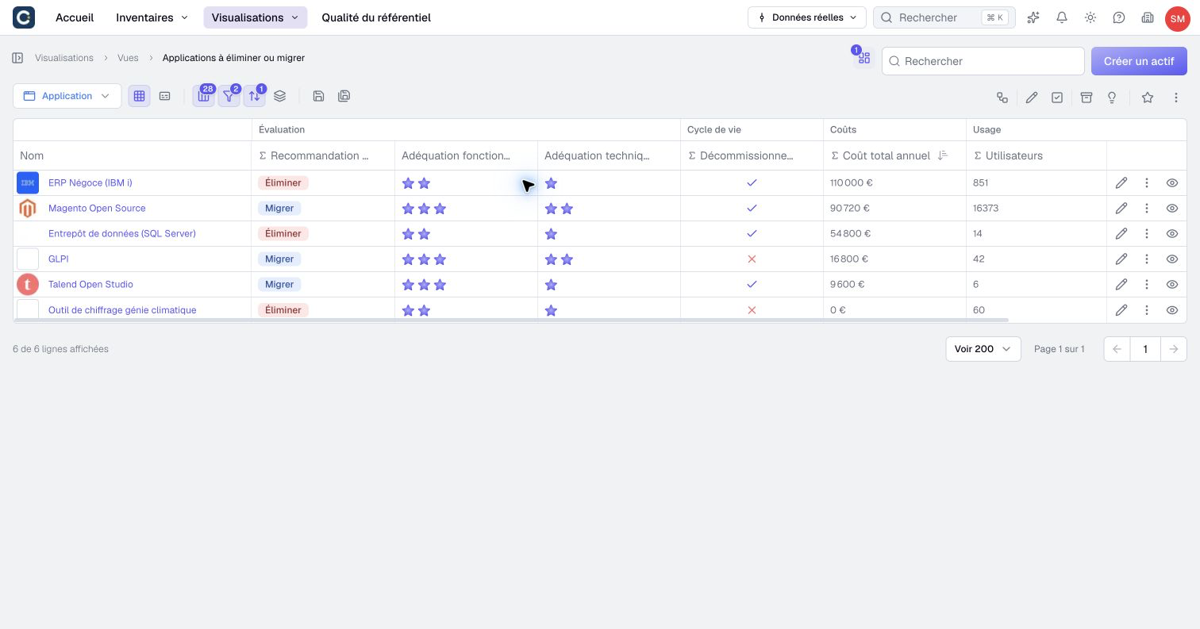Viewport: 1200px width, 629px height.
Task: Open the organization building icon
Action: pyautogui.click(x=1148, y=17)
